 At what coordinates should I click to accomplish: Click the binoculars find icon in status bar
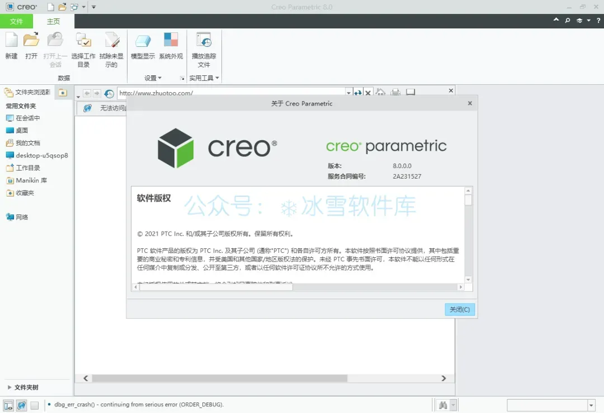443,405
